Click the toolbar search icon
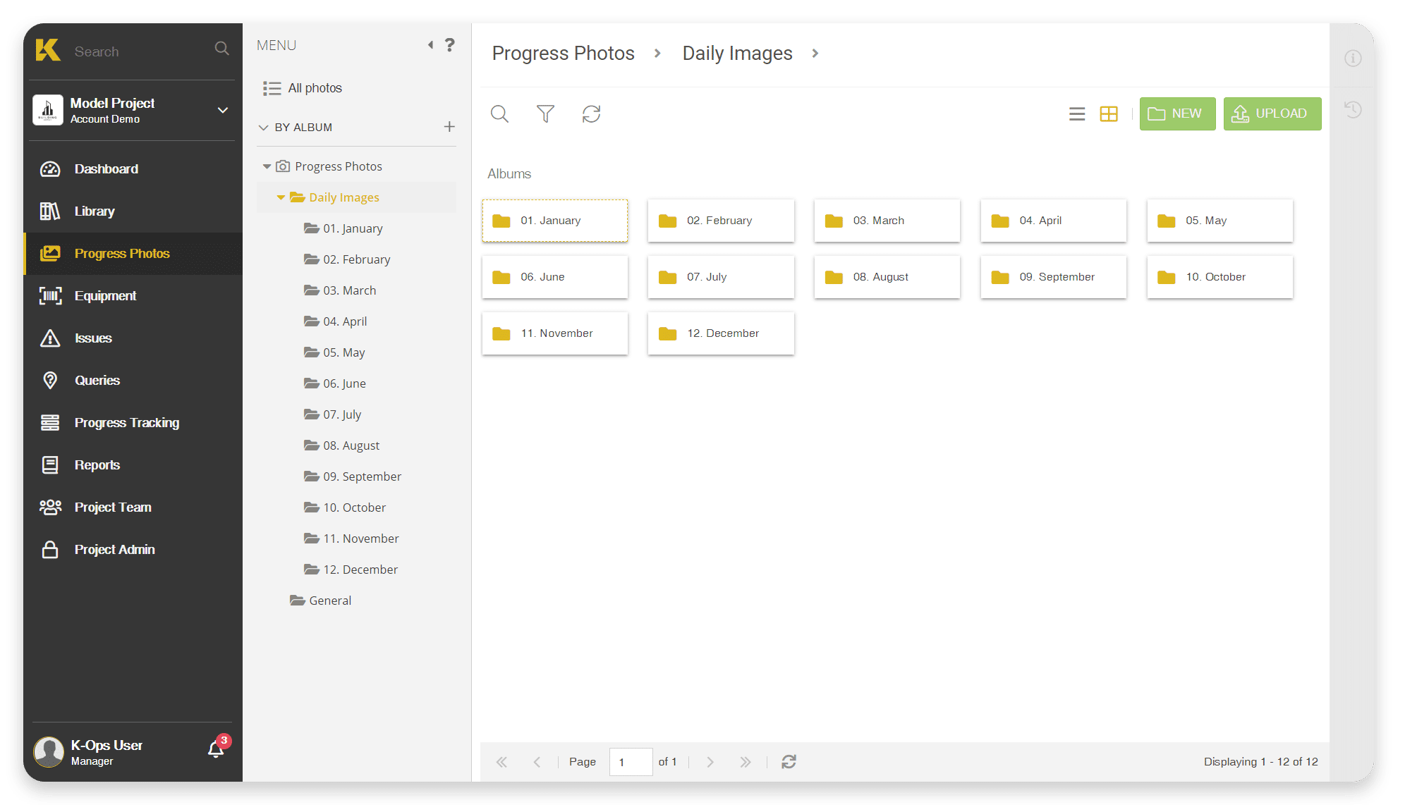The height and width of the screenshot is (812, 1405). tap(499, 114)
